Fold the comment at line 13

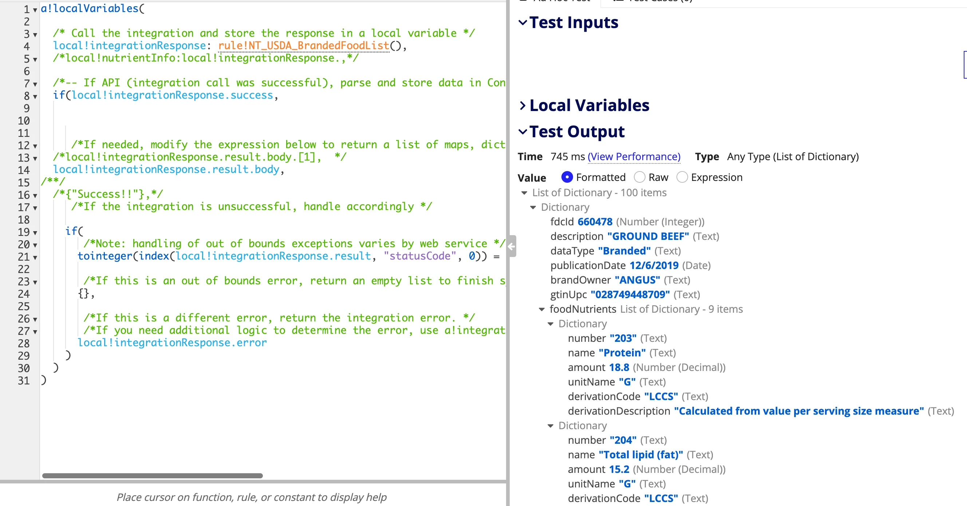click(x=35, y=158)
